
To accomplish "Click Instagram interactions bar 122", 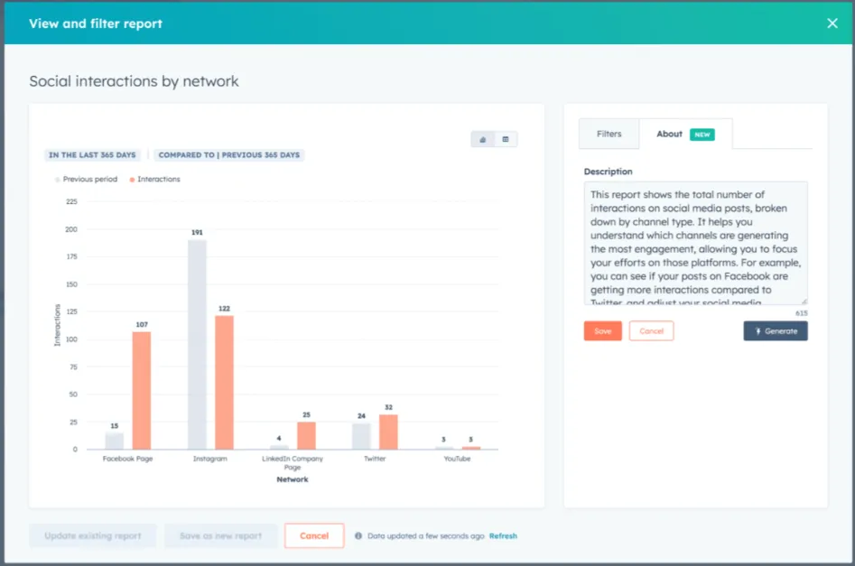I will tap(224, 382).
